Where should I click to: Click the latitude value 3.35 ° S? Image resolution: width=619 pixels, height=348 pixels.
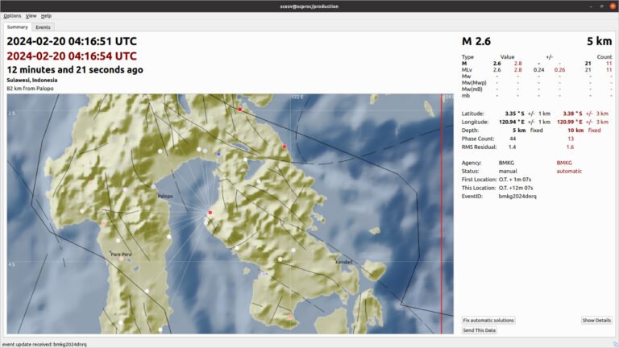click(515, 114)
